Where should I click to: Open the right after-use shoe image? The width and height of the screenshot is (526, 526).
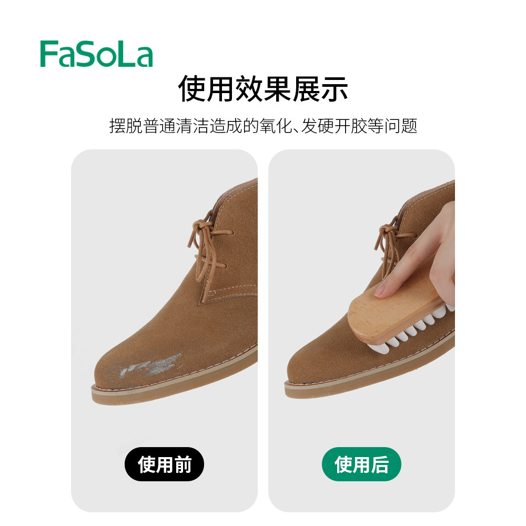pyautogui.click(x=362, y=330)
